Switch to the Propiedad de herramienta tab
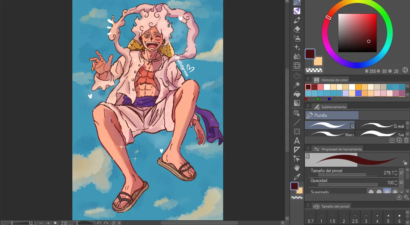 [338, 149]
